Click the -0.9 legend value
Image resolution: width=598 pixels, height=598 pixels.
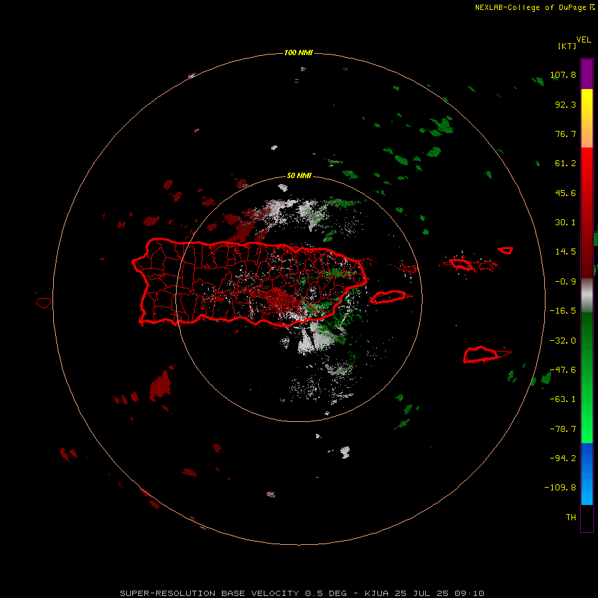[565, 282]
